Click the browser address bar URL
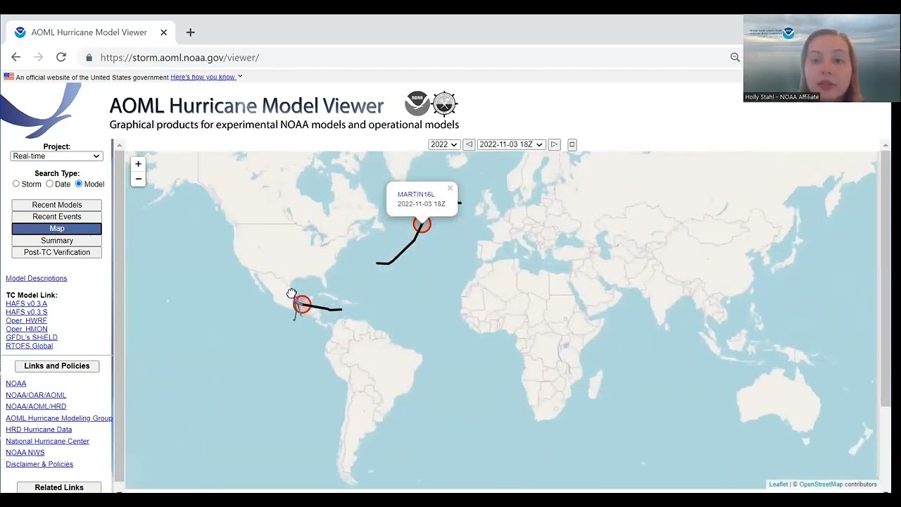901x507 pixels. [x=179, y=58]
